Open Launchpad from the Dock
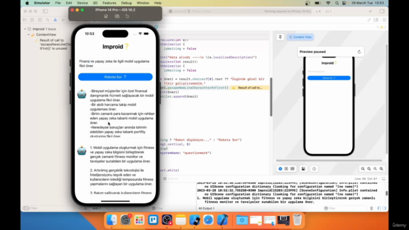Screen dimensions: 409x230 [x=139, y=220]
